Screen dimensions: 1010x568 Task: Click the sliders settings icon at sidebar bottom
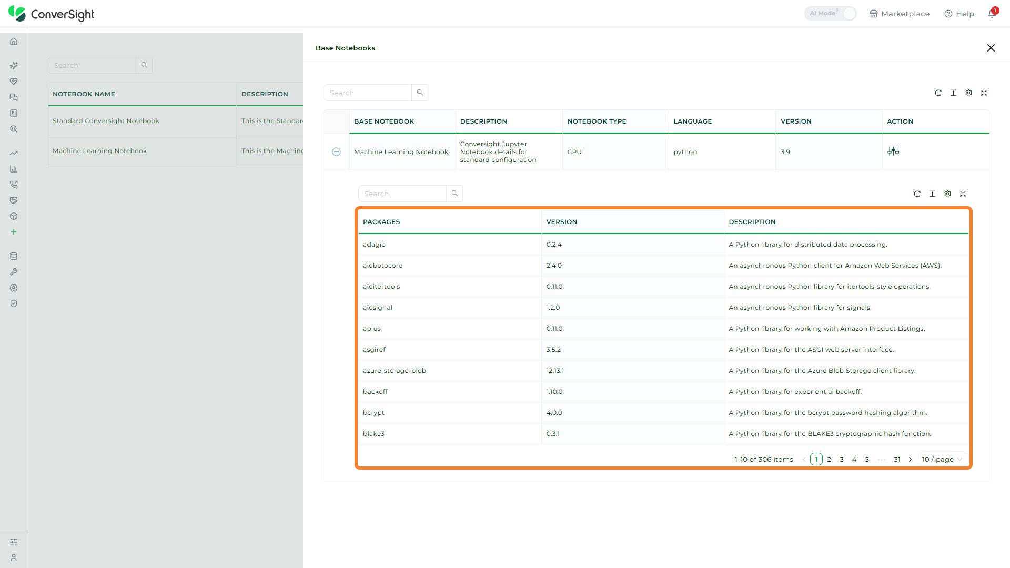pyautogui.click(x=14, y=542)
